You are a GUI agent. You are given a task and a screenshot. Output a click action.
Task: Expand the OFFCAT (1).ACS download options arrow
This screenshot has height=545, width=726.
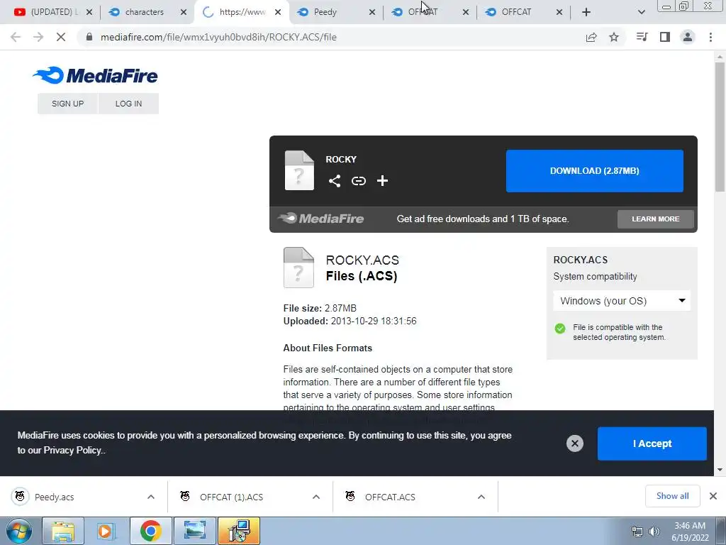(316, 497)
